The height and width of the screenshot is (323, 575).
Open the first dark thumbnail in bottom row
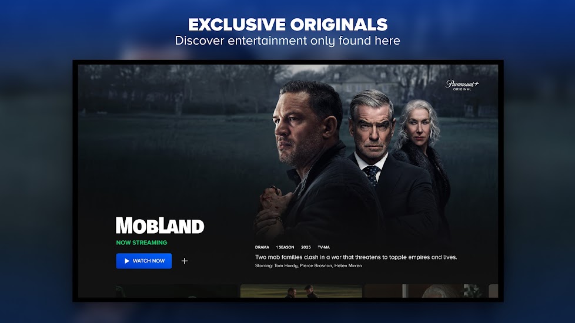coord(176,291)
